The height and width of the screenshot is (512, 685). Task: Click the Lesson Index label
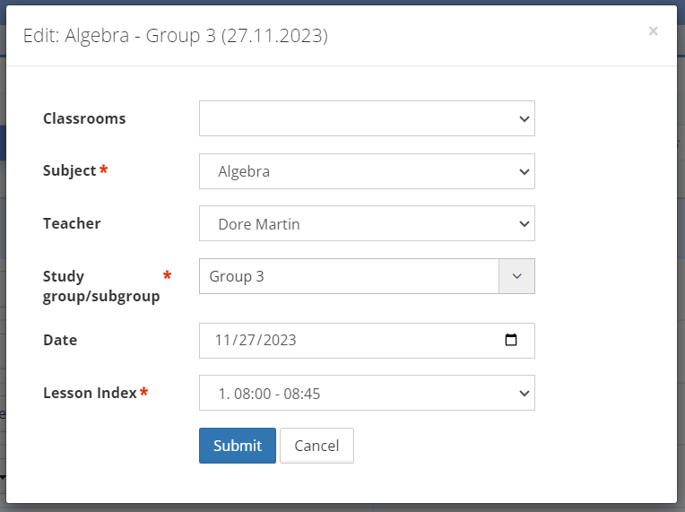tap(90, 393)
